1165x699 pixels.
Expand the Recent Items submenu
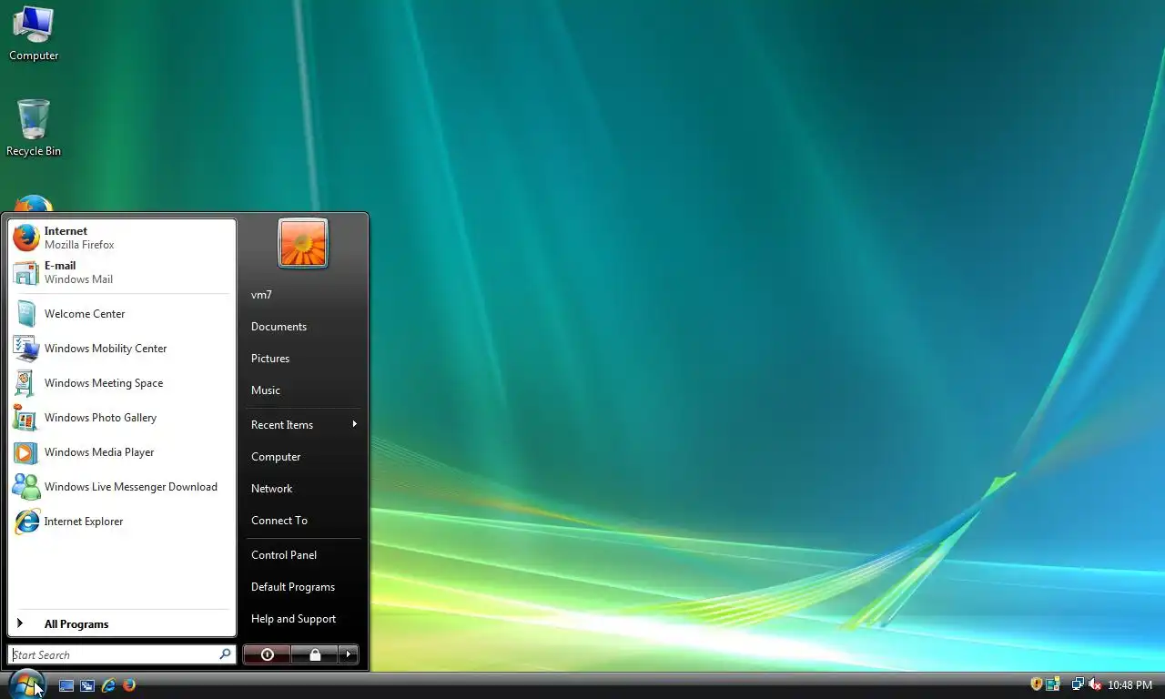point(303,425)
